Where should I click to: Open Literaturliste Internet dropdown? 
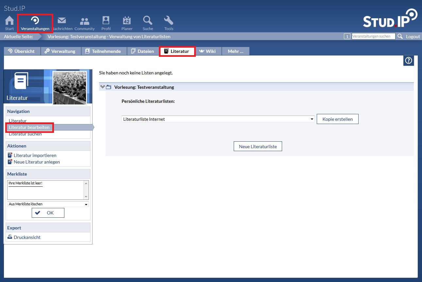point(218,119)
